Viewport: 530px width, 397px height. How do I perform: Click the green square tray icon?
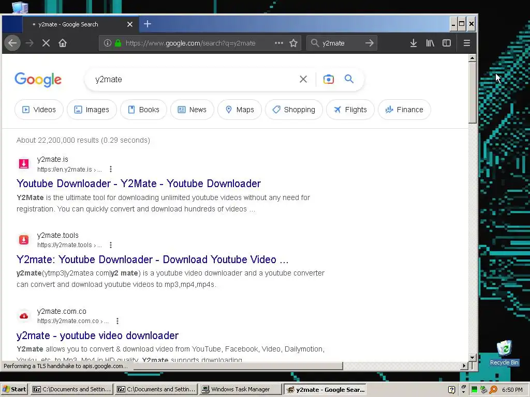(474, 390)
